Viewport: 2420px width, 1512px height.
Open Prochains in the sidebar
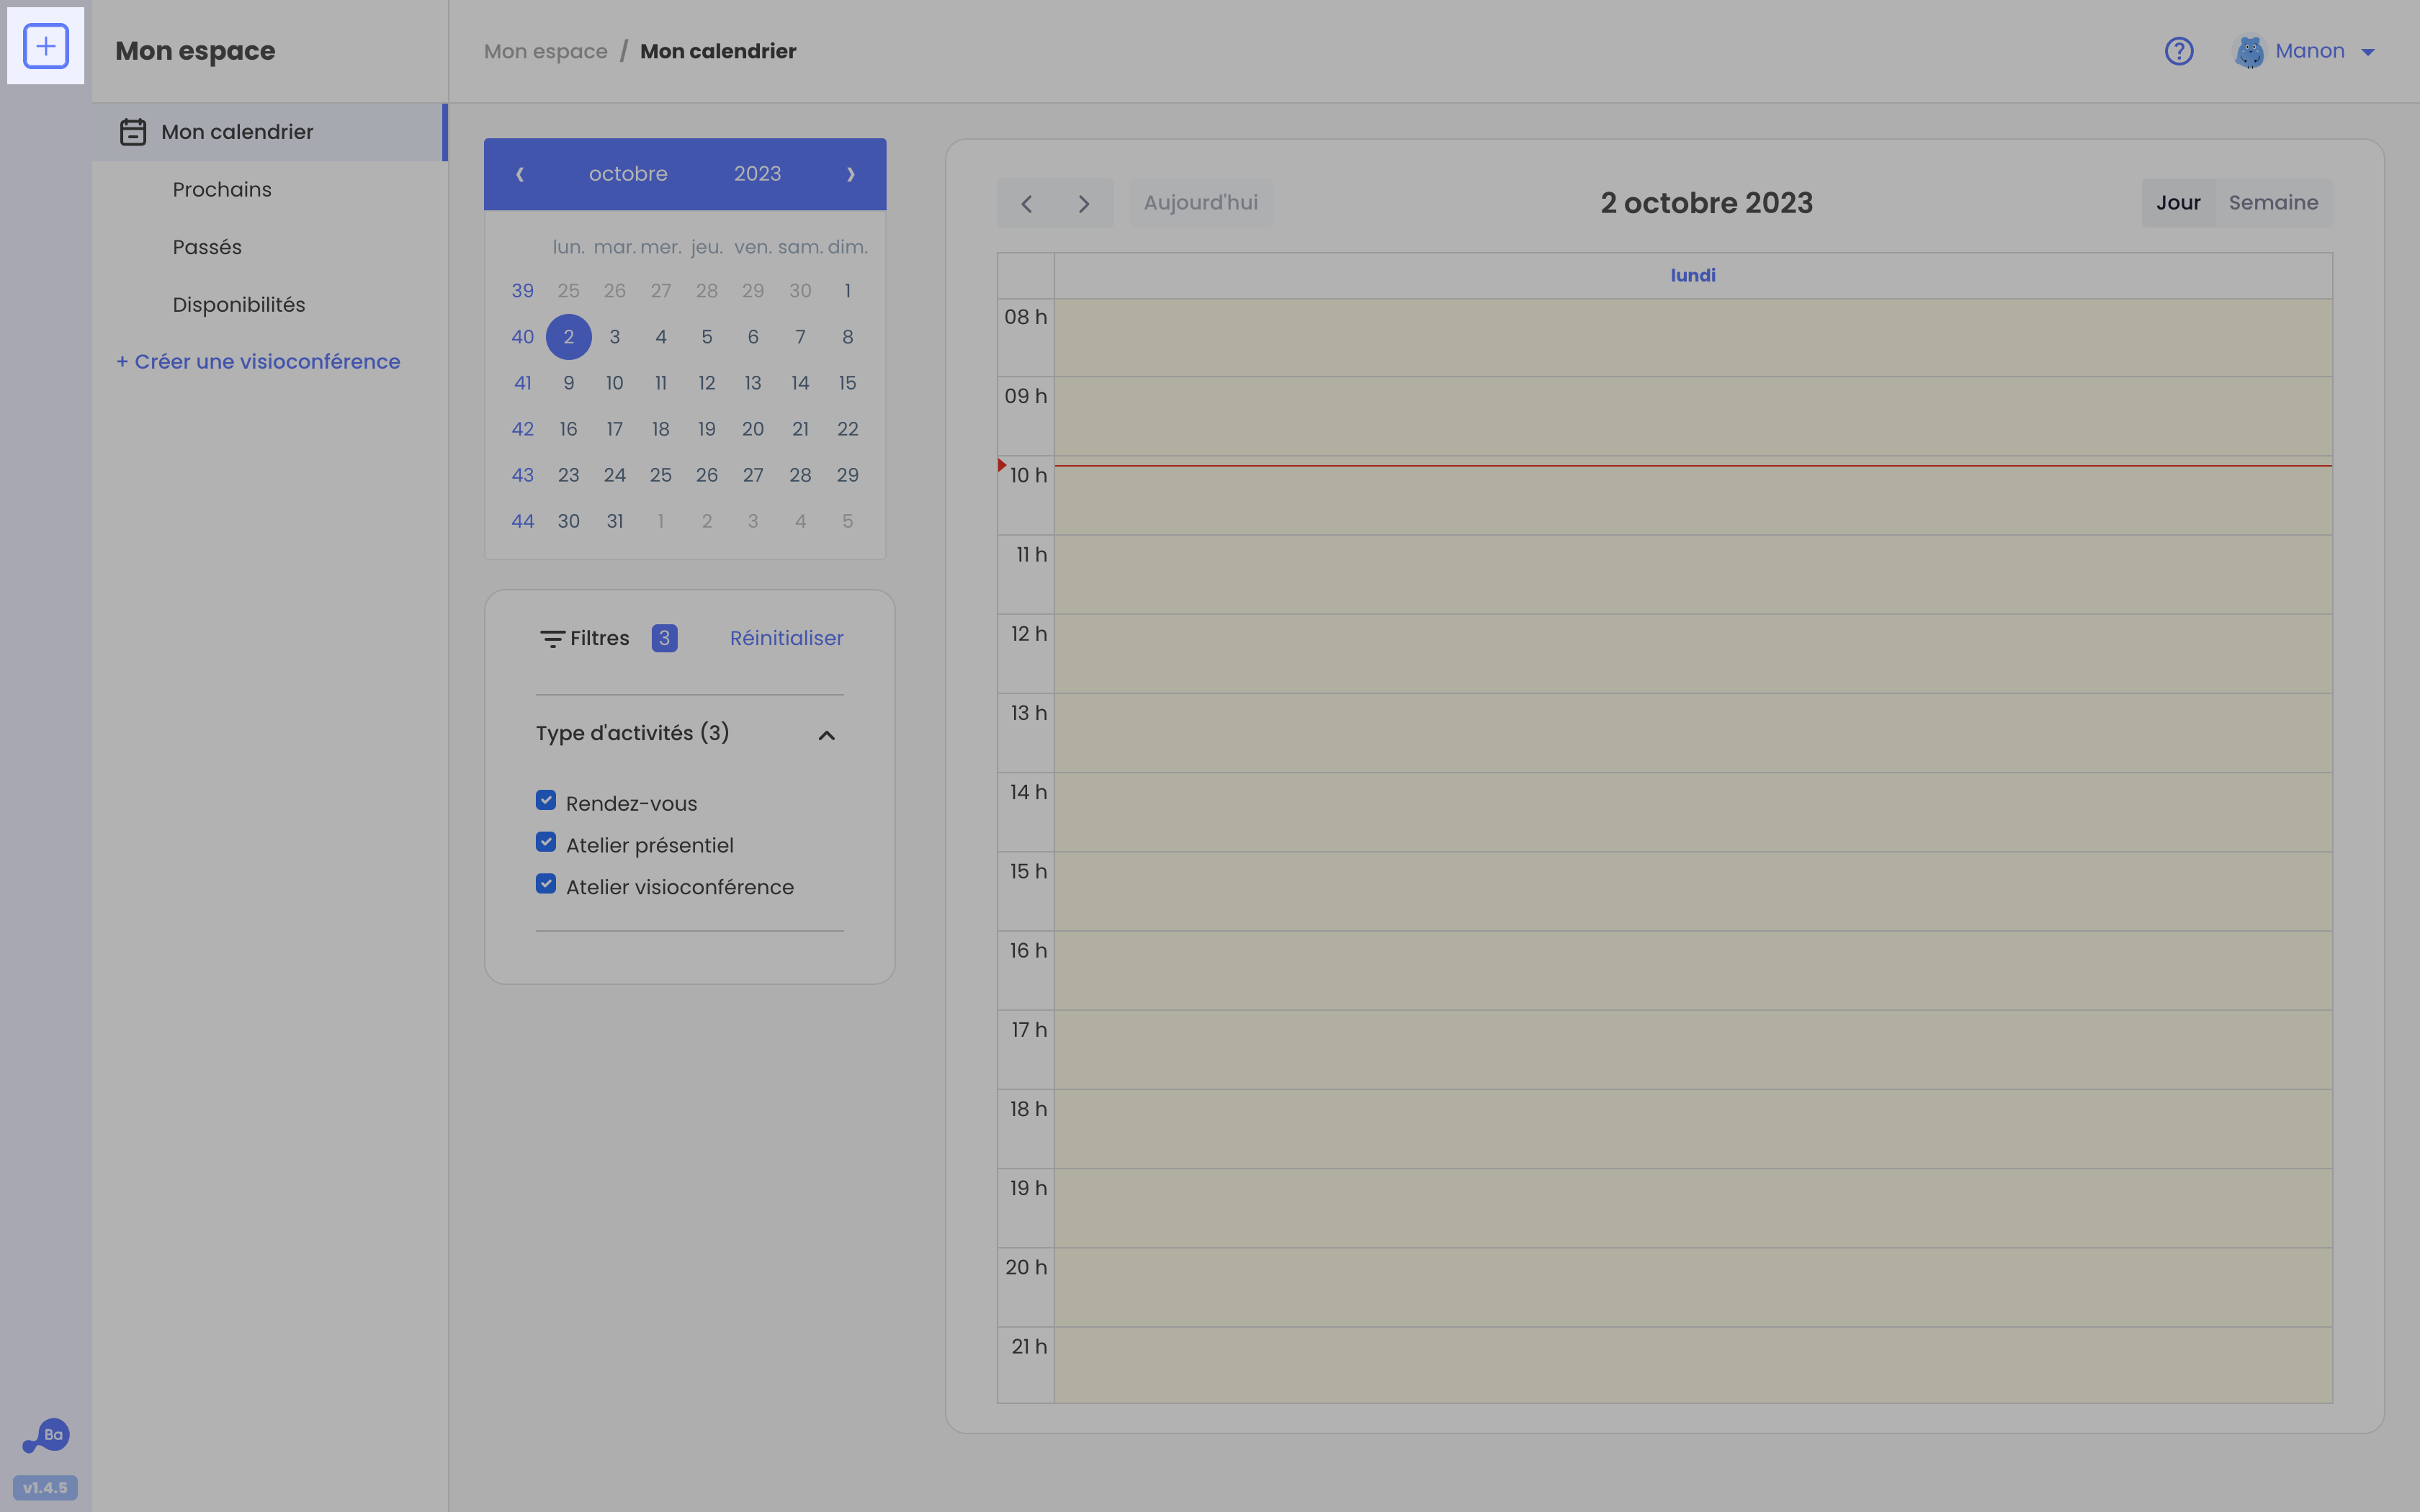coord(222,190)
